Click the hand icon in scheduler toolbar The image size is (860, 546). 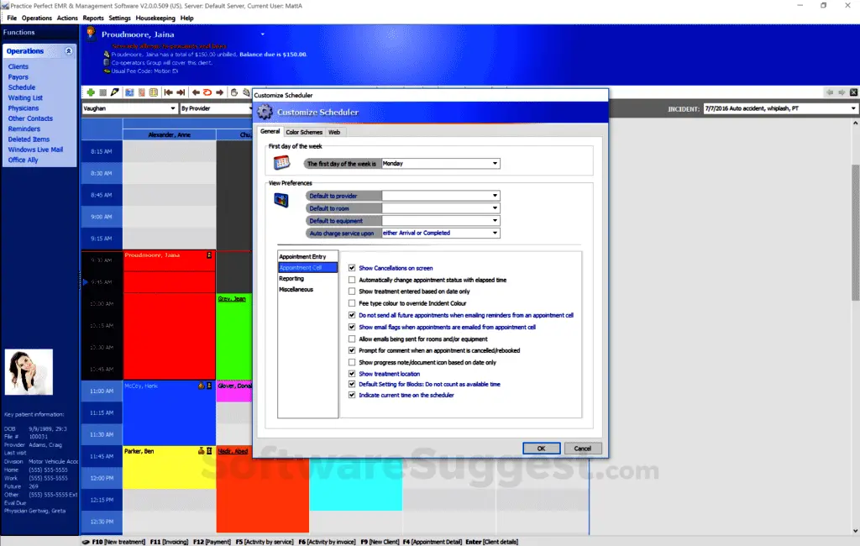point(234,92)
